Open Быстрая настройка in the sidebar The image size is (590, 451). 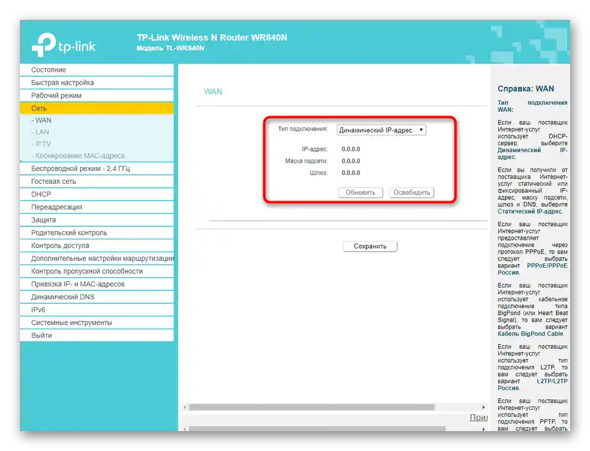point(97,83)
